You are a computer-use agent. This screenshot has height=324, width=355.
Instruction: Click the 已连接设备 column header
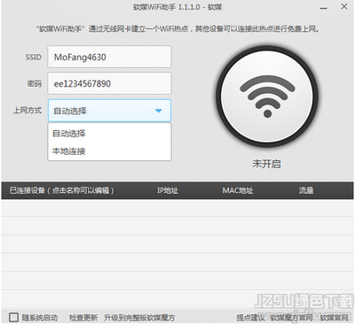[62, 190]
